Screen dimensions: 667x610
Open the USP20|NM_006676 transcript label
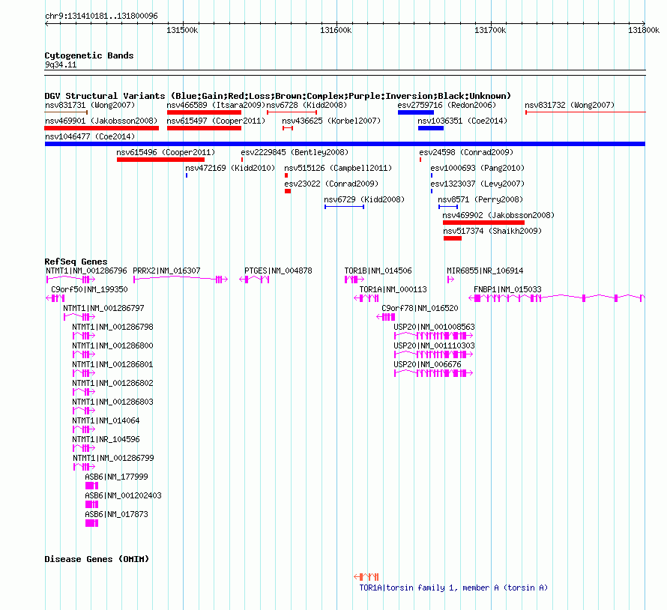click(427, 364)
